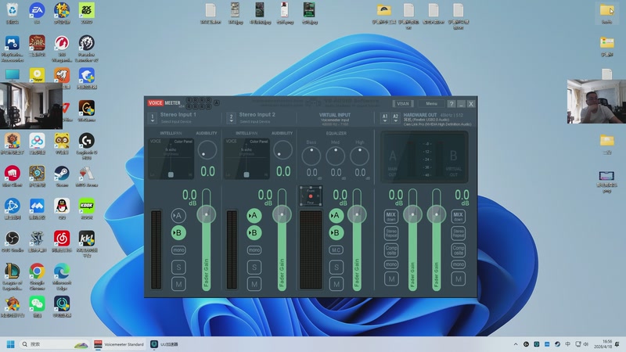
Task: Disable bus A routing on Virtual Input
Action: pyautogui.click(x=336, y=216)
